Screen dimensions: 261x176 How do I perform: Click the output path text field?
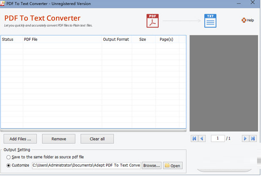click(x=87, y=165)
